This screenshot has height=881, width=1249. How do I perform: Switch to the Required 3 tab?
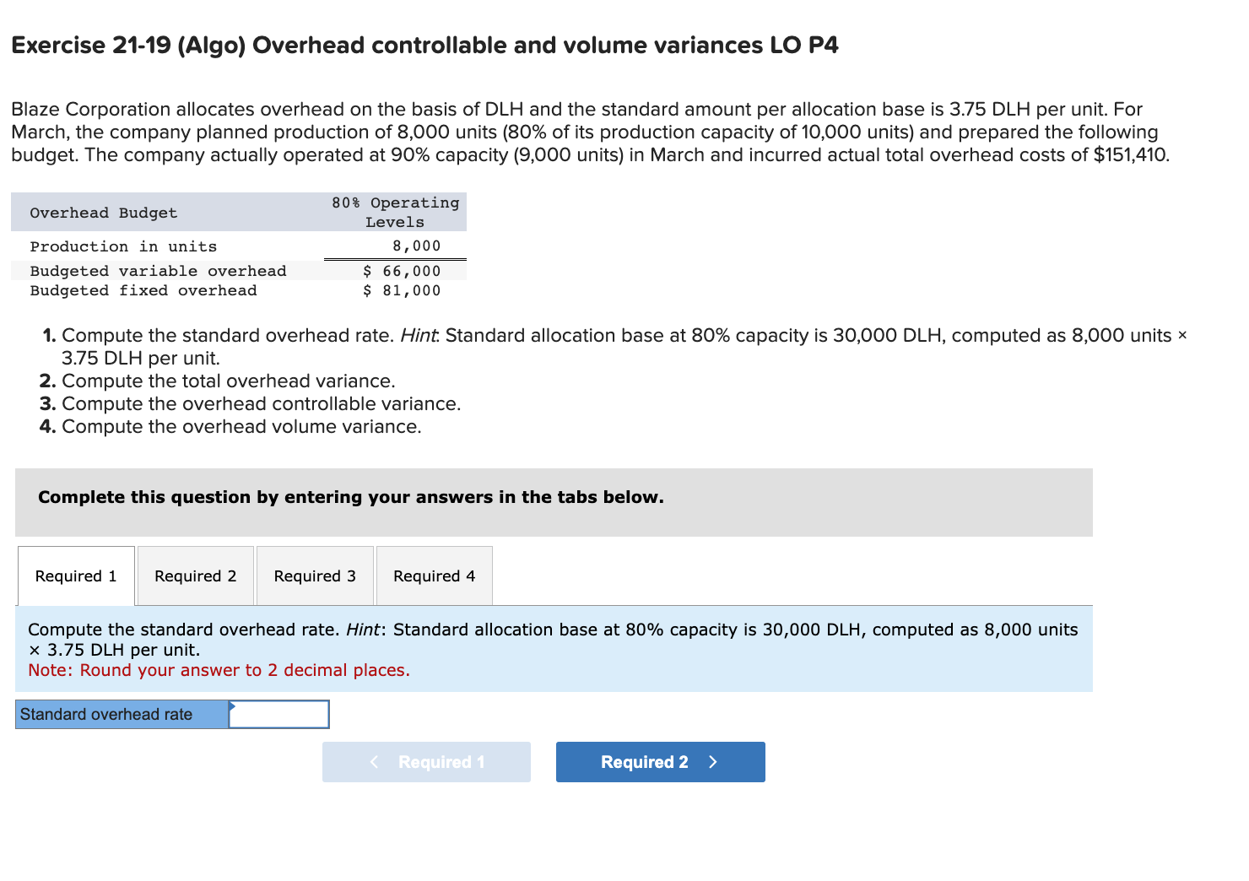[x=314, y=576]
